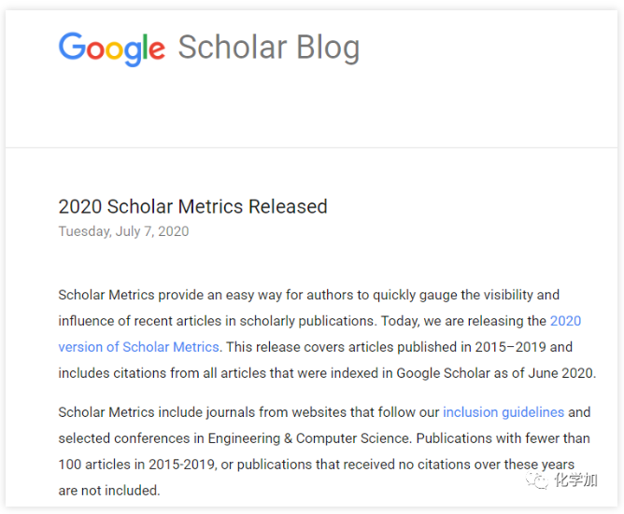624x514 pixels.
Task: Click the Google logo in the header
Action: (x=112, y=49)
